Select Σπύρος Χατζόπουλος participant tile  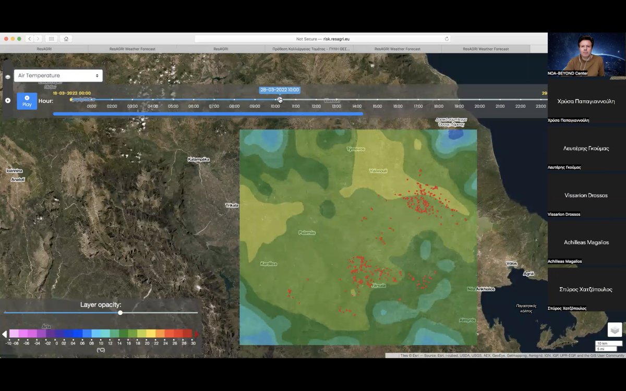click(587, 289)
